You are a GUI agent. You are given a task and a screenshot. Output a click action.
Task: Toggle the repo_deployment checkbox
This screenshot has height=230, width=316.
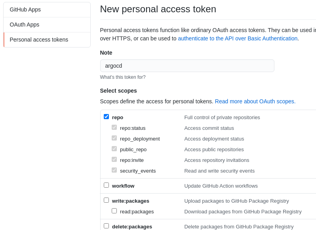(114, 138)
